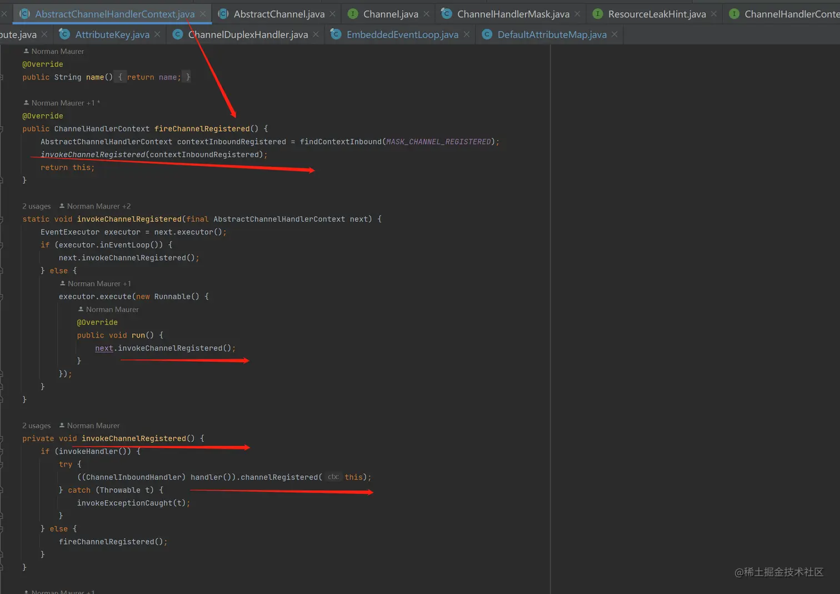Screen dimensions: 840x594
Task: Click fireChannelRegistered(); in the else block
Action: [x=113, y=542]
